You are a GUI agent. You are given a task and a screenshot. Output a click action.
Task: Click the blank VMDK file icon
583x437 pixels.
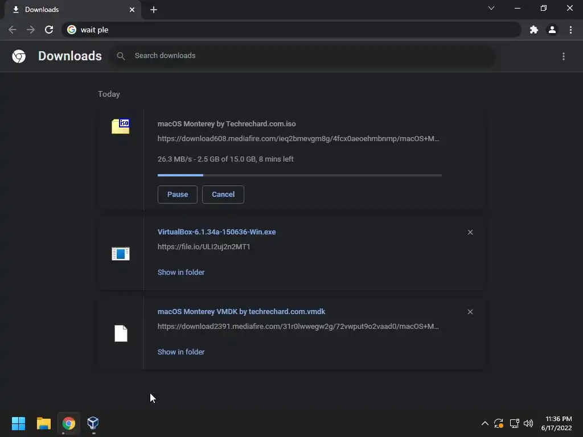(121, 333)
